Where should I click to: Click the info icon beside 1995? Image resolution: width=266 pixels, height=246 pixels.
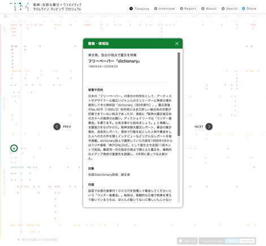point(6,16)
